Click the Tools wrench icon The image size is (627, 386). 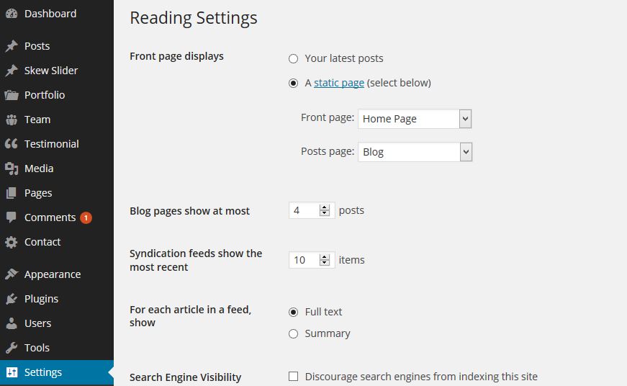12,348
